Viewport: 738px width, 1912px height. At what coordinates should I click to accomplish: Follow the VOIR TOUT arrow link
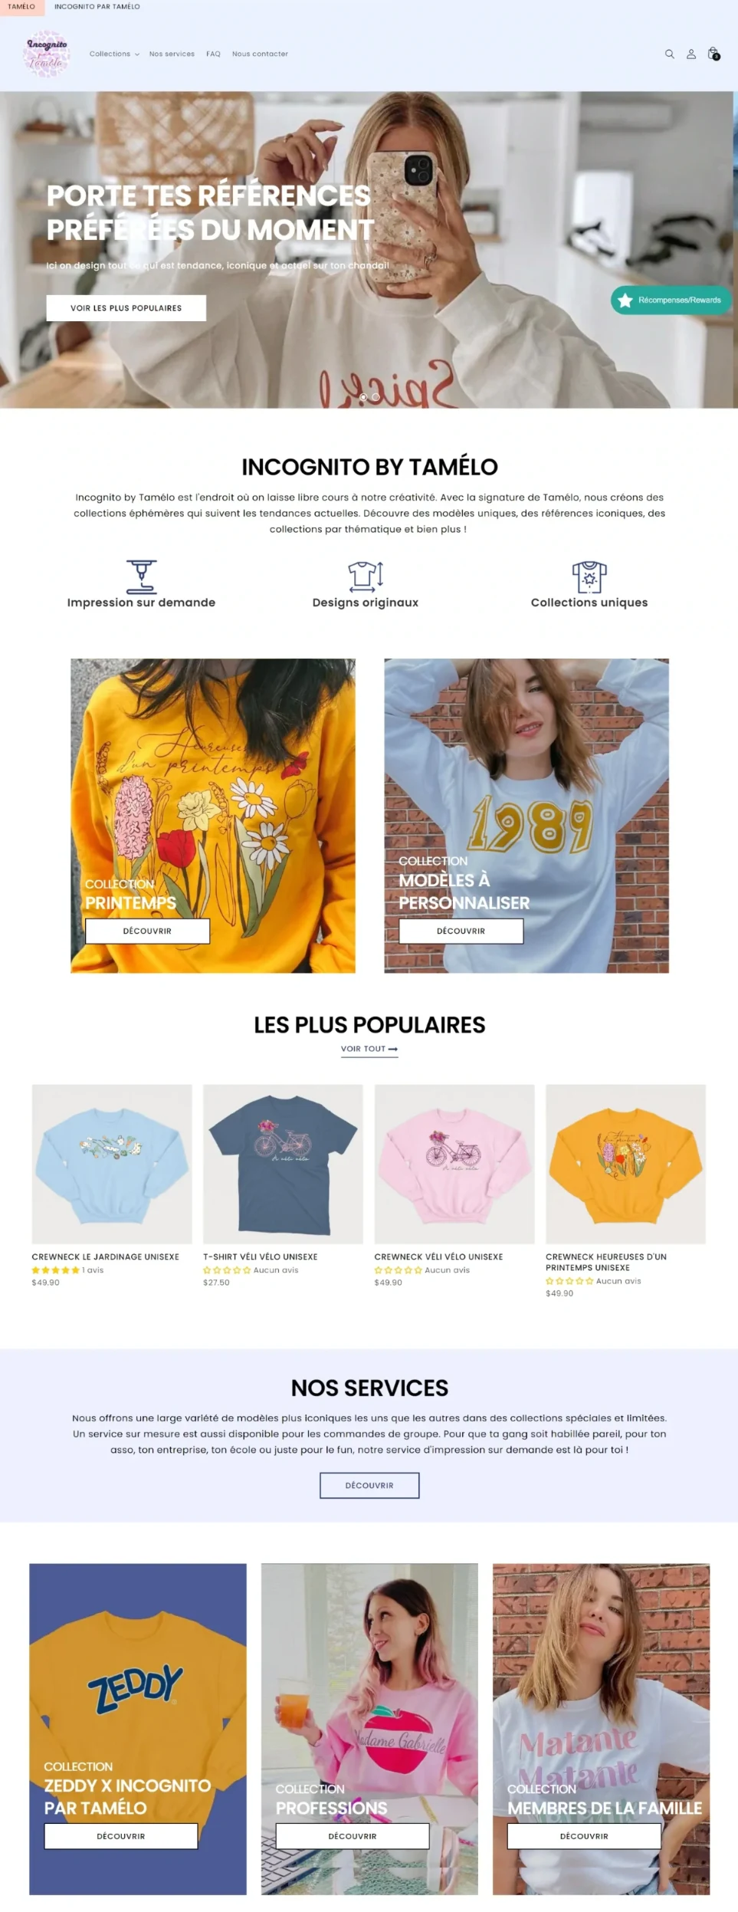[x=369, y=1049]
